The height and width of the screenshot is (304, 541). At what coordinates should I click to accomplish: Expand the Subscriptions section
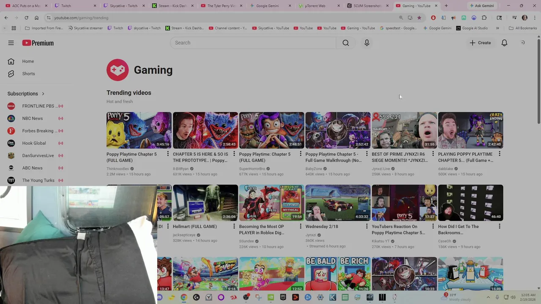[26, 94]
